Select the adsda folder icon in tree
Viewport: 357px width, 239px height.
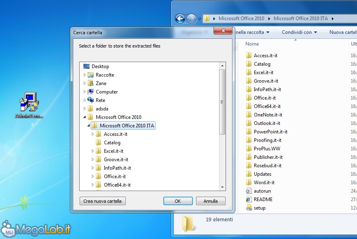(91, 109)
